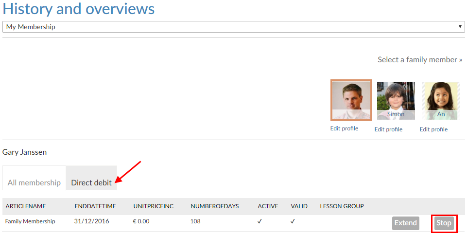Click the ENDDATETIME column header
The width and height of the screenshot is (467, 235).
[95, 206]
